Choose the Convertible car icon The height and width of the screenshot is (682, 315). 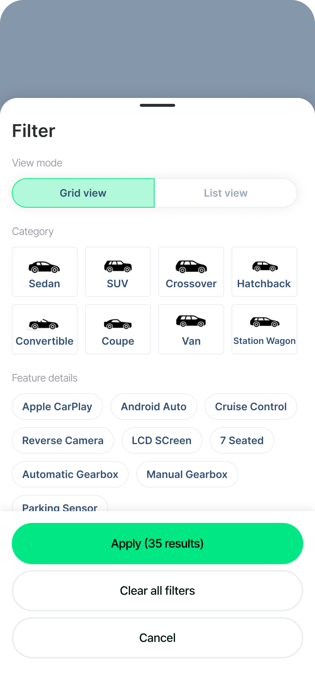[45, 324]
